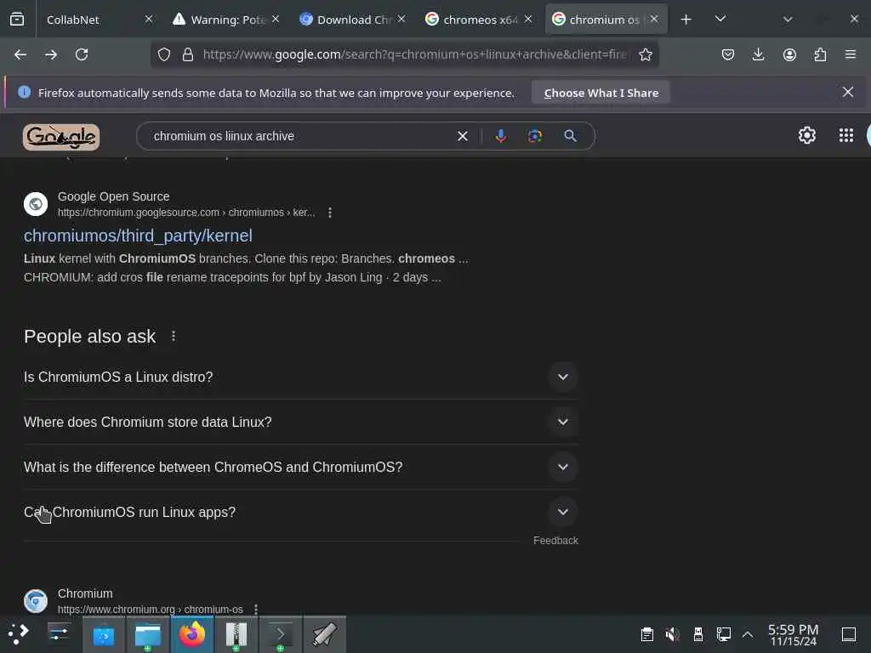Viewport: 871px width, 653px height.
Task: Bookmark this page with the star
Action: click(645, 54)
